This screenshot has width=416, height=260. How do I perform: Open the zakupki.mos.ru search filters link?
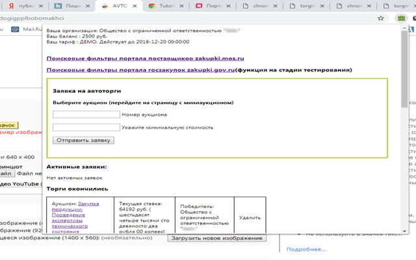click(x=145, y=58)
